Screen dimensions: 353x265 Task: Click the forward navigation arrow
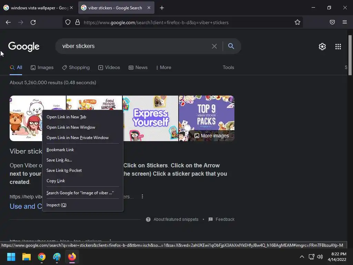(21, 22)
